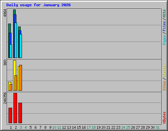Screen dimensions: 168x131
Task: Click the "Pages" legend label
Action: tap(164, 40)
